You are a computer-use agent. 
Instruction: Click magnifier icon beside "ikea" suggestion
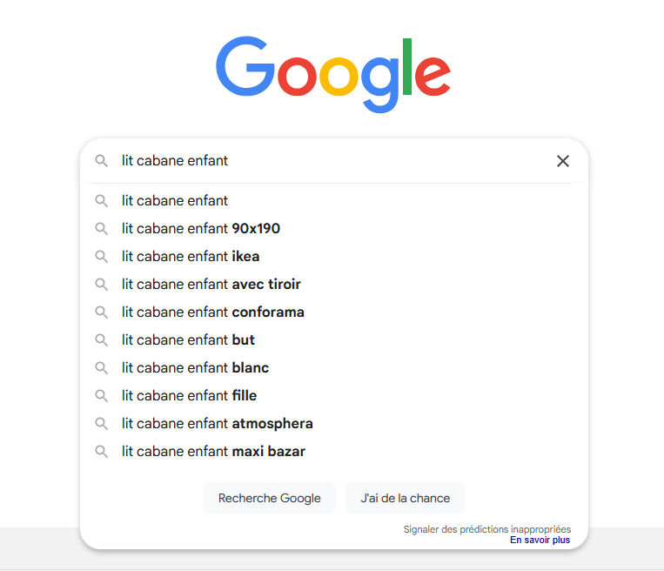tap(102, 257)
